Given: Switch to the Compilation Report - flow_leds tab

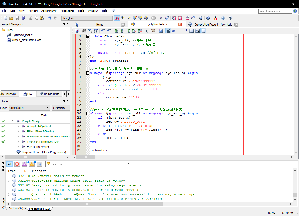Looking at the screenshot, I should pos(213,25).
